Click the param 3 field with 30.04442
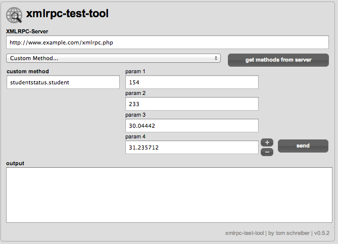The height and width of the screenshot is (244, 338). [x=192, y=126]
